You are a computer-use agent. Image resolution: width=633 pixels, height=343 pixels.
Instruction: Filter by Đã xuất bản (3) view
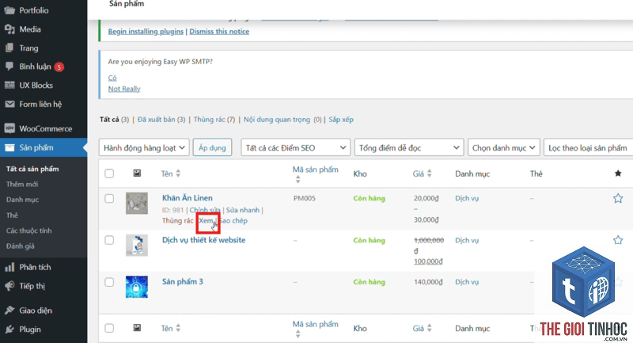click(x=161, y=120)
